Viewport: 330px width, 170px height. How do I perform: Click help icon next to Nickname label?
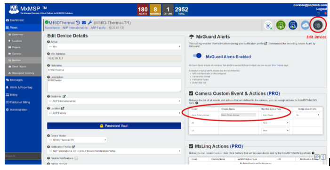tap(48, 65)
